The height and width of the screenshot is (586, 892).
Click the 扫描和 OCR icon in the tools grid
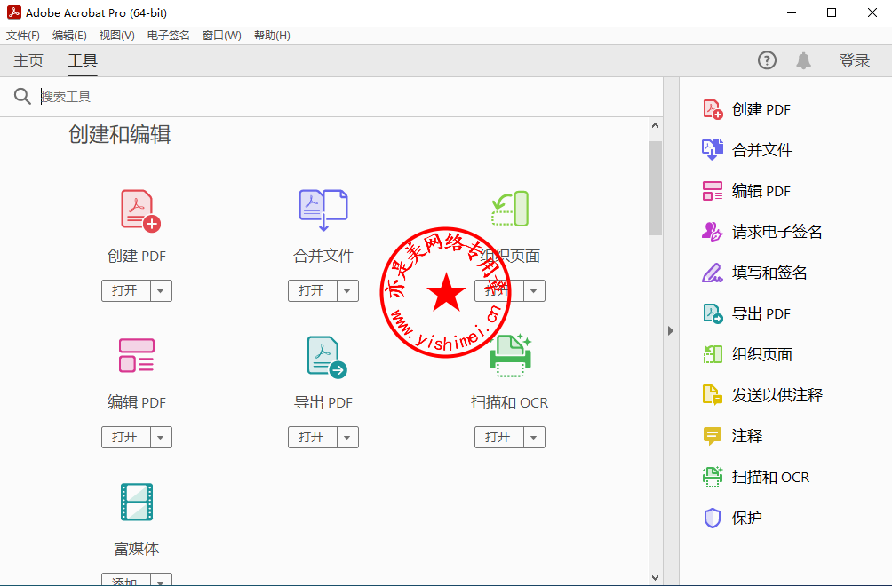[x=510, y=356]
